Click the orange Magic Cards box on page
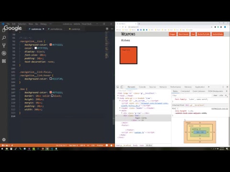Viewport: 230px width, 172px height. coord(128,55)
